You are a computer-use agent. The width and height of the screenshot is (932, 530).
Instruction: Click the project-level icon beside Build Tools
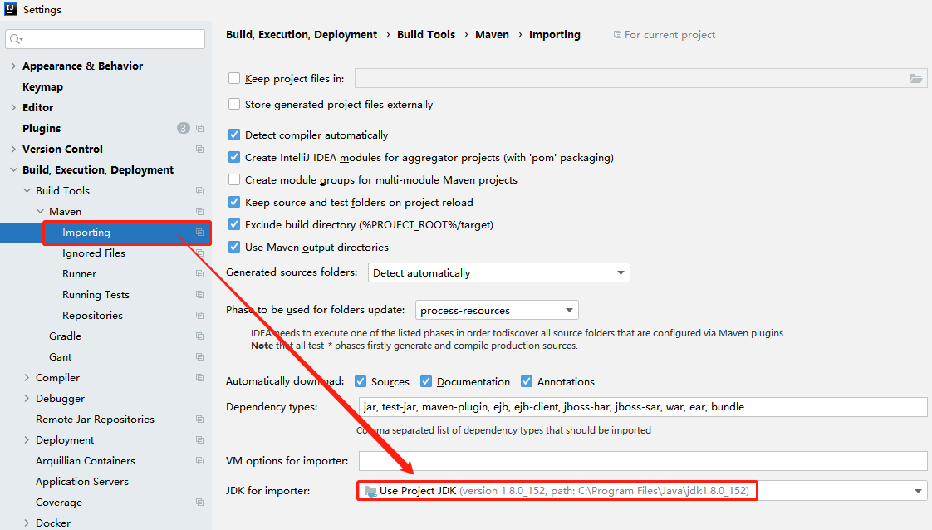click(x=199, y=191)
